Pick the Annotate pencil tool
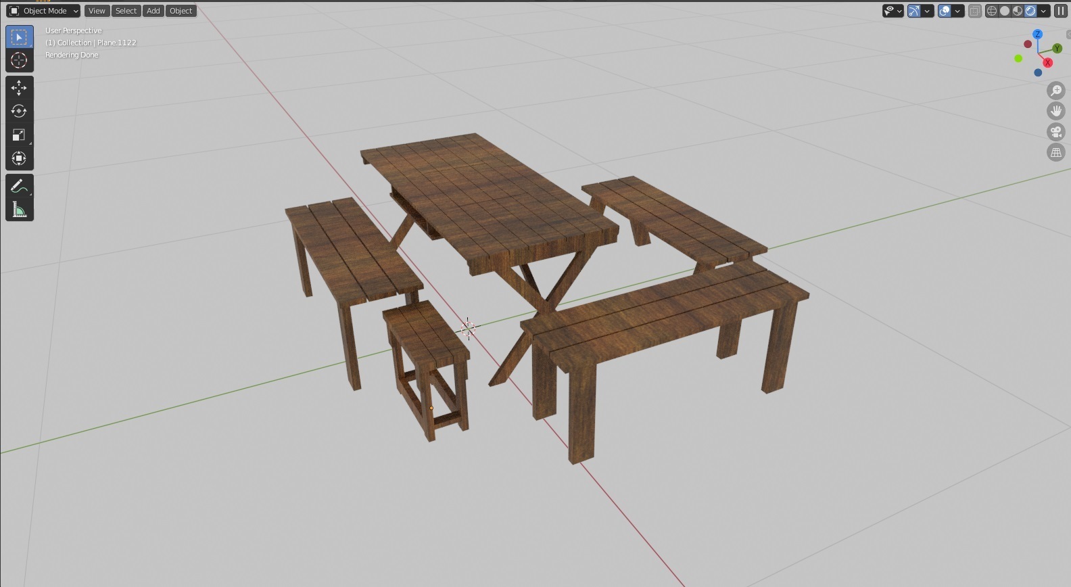 19,187
